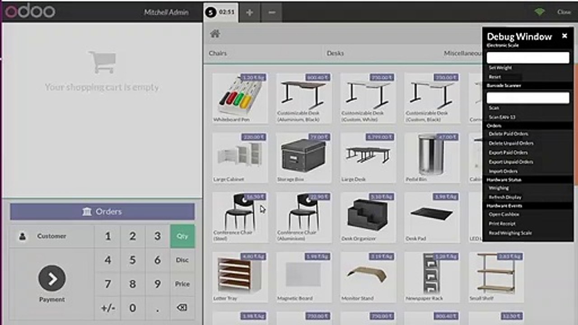Add Magnetic Board product

point(304,277)
